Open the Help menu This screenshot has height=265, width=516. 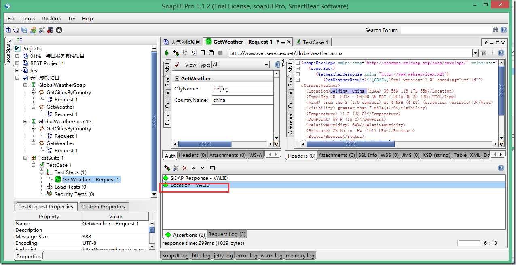click(x=87, y=18)
